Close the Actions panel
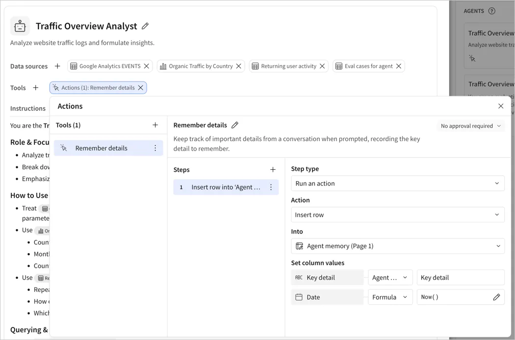Image resolution: width=515 pixels, height=340 pixels. click(x=501, y=106)
